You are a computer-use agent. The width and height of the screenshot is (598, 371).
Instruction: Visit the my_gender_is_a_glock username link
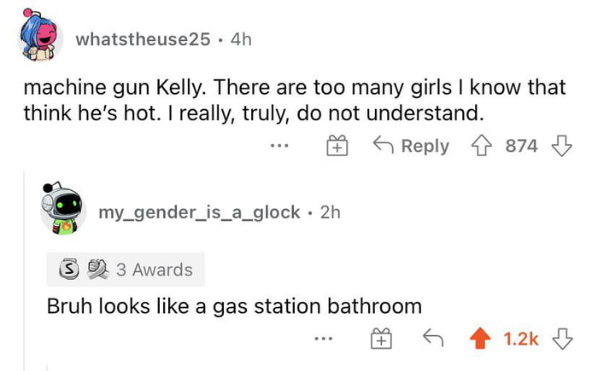coord(199,212)
